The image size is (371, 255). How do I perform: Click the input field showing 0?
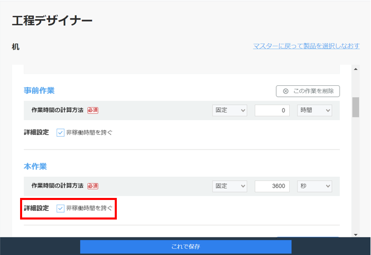coord(272,111)
